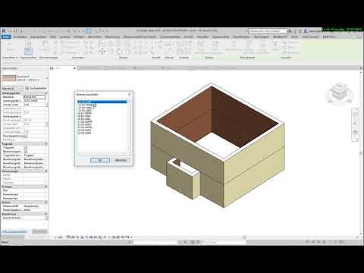
Task: Switch to the Ansicht ribbon tab
Action: pos(188,37)
